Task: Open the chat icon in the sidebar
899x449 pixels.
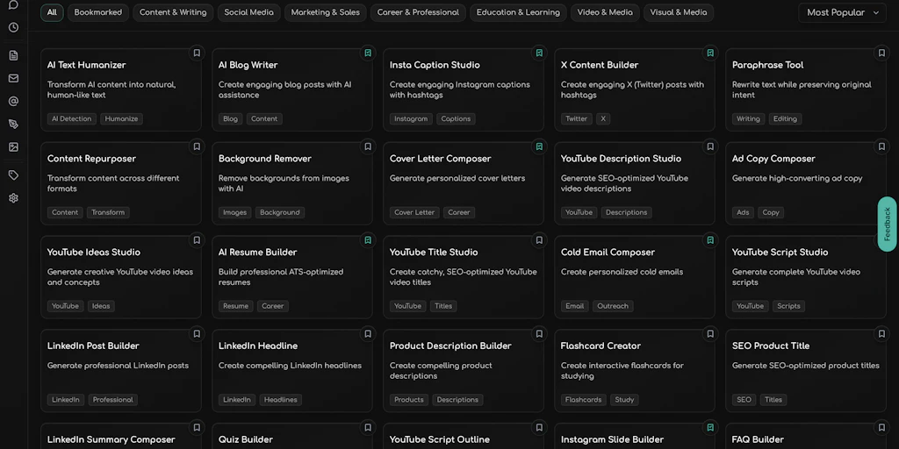Action: pos(14,5)
